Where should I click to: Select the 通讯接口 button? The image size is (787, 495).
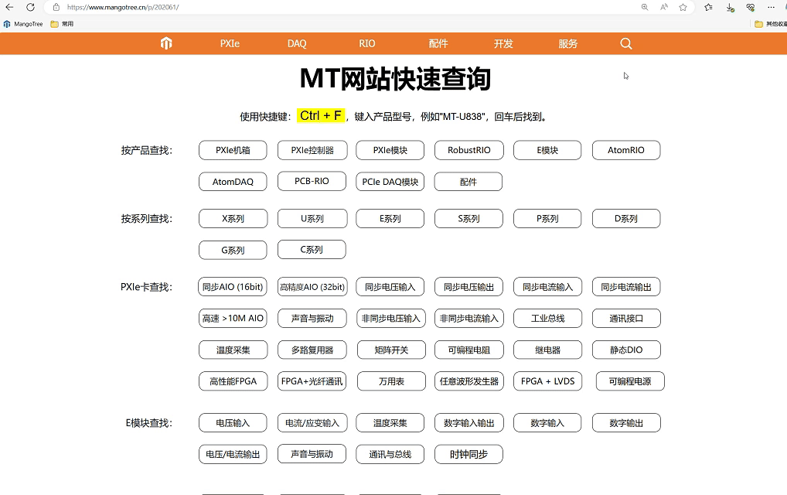(x=626, y=319)
